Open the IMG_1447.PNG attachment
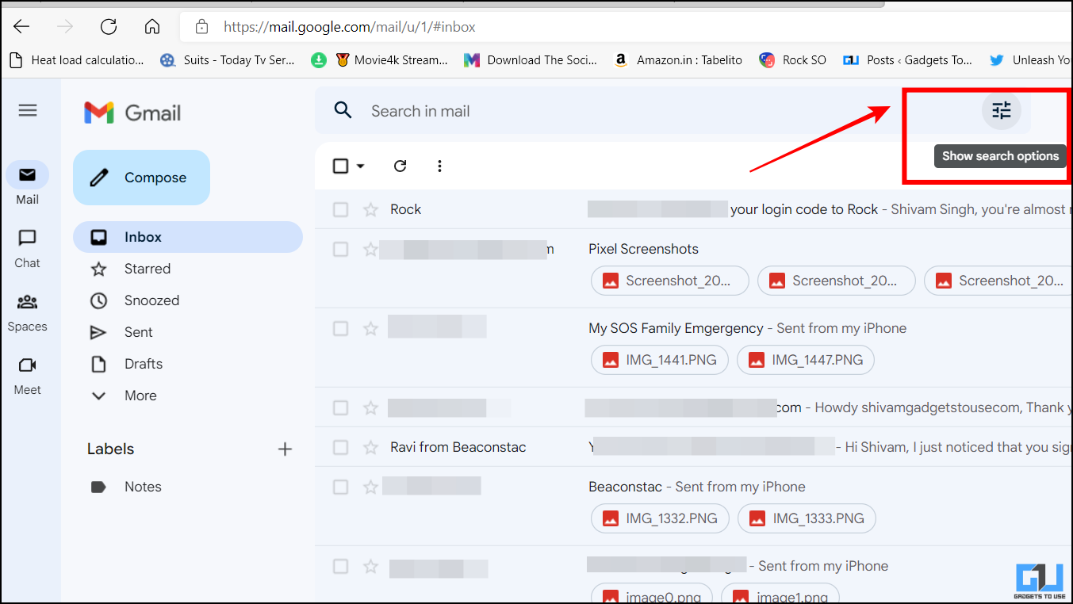Viewport: 1073px width, 604px height. point(806,360)
